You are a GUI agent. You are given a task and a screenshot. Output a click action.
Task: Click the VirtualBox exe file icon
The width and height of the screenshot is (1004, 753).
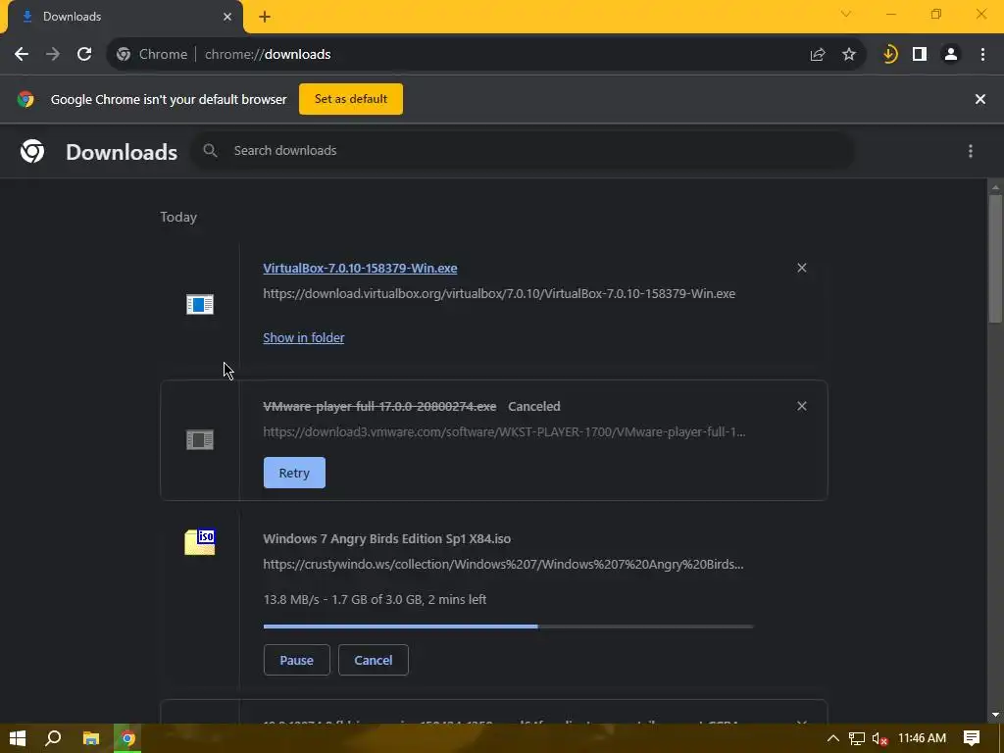pos(200,304)
